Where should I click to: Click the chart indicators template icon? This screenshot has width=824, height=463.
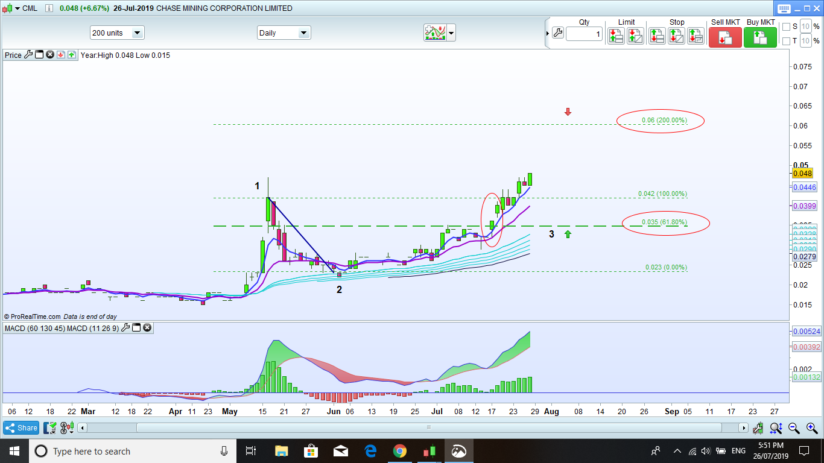tap(435, 33)
